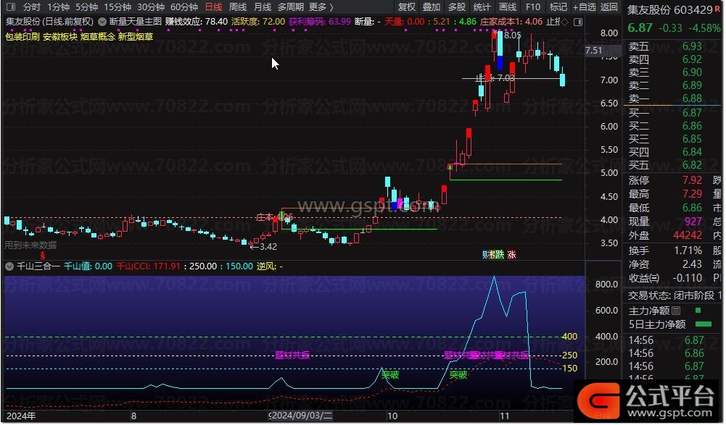
Task: Click the 返回 back button
Action: tap(609, 7)
